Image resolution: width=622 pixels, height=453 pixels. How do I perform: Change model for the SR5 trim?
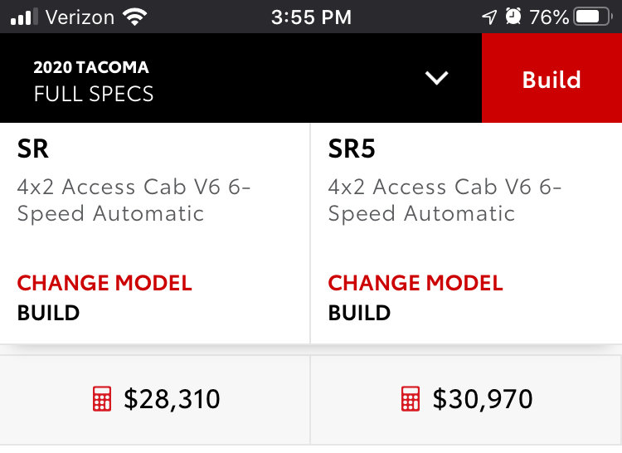coord(415,283)
